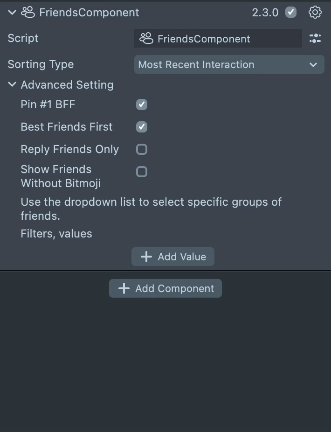Collapse the Advanced Setting group
Screen dimensions: 331x432
[12, 85]
